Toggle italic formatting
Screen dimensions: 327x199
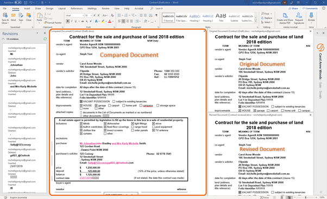tap(72, 21)
